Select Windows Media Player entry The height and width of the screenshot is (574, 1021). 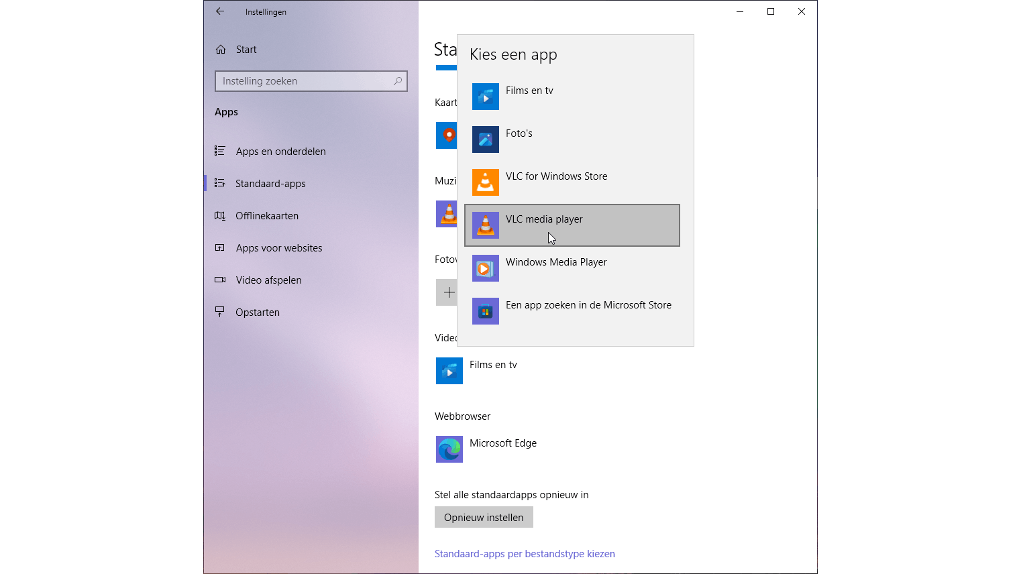coord(572,268)
